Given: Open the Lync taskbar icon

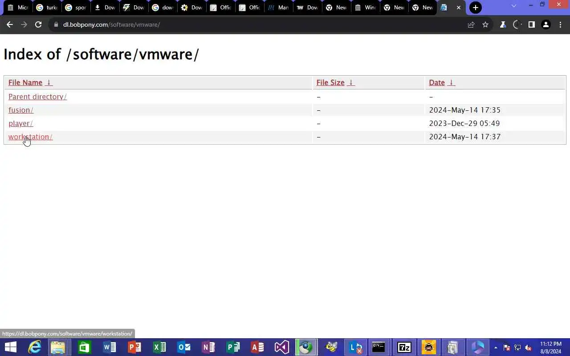Looking at the screenshot, I should 355,347.
